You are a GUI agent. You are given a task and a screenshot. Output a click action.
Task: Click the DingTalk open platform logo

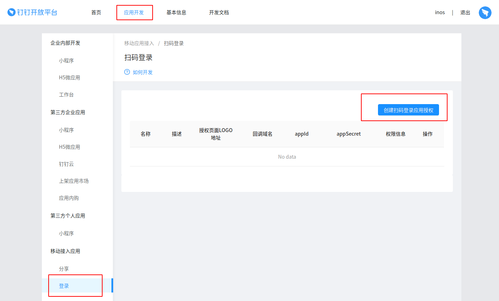click(32, 12)
